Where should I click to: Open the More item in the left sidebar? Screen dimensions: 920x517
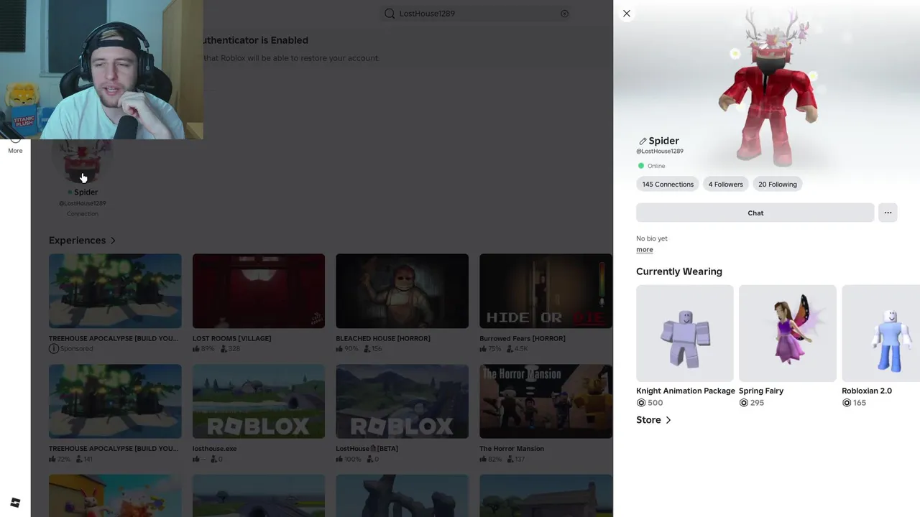point(15,146)
